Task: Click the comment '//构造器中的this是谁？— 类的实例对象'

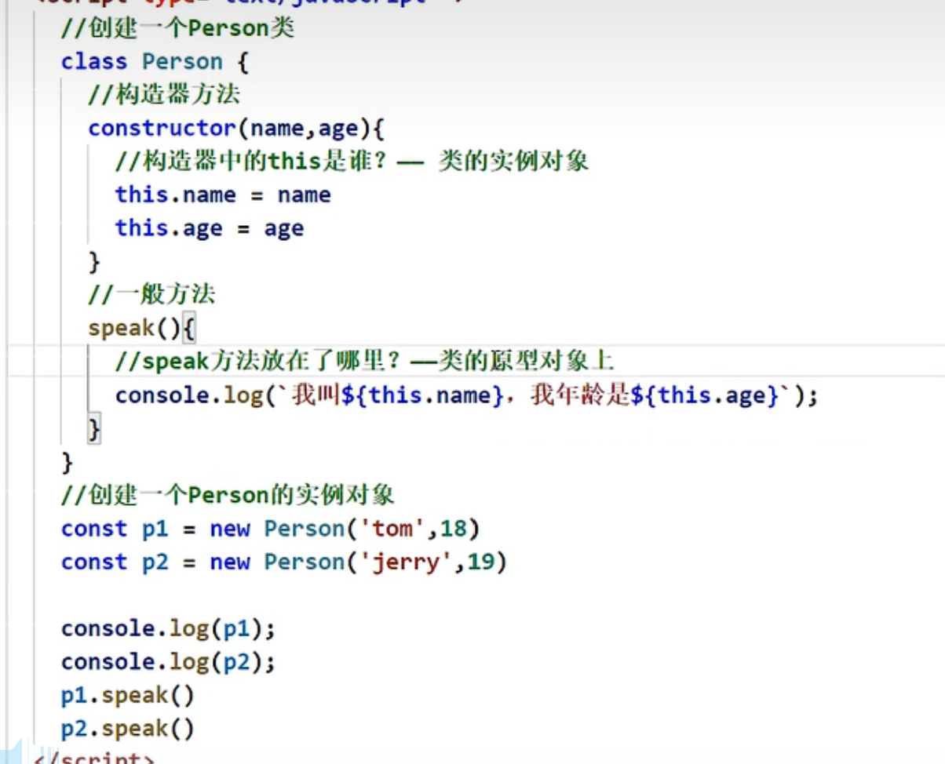Action: click(x=352, y=162)
